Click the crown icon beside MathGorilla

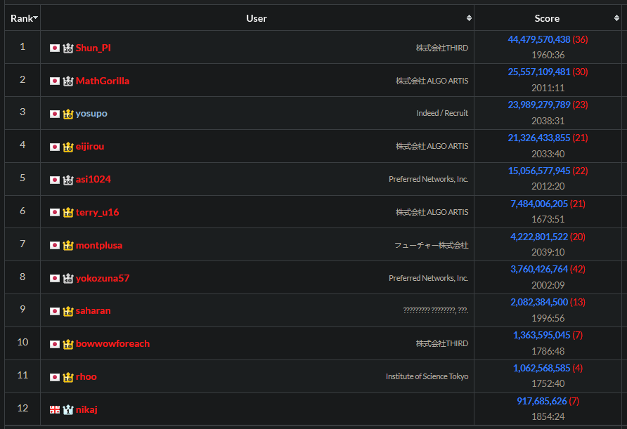pos(68,81)
